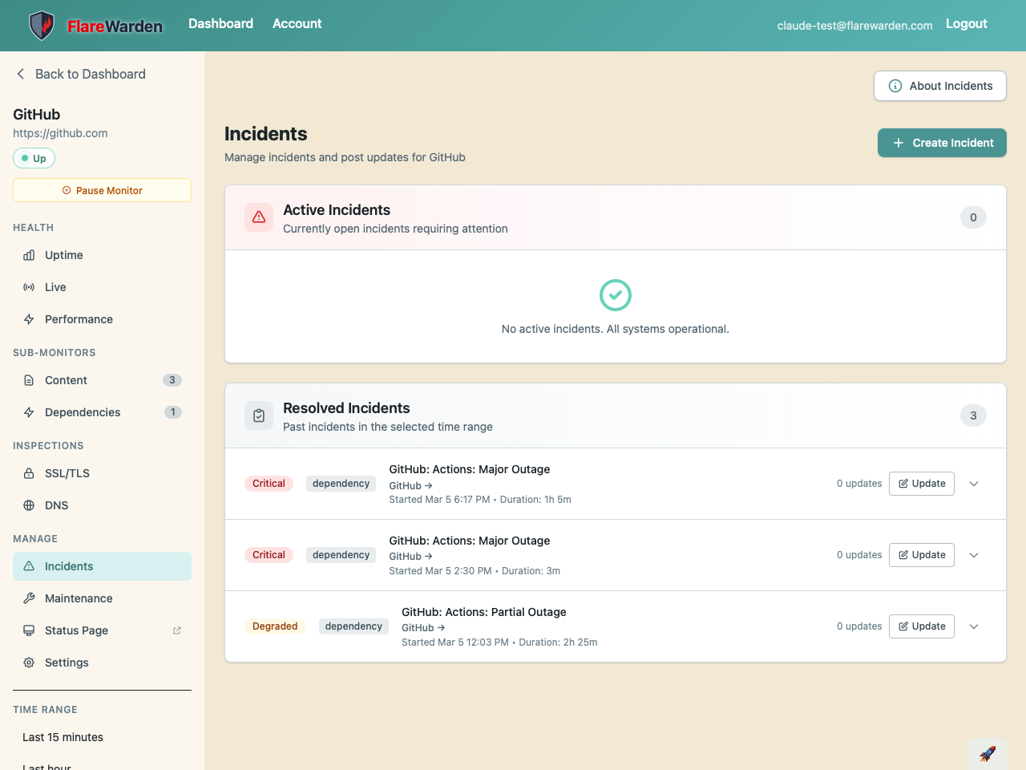Click the FlareWarden shield logo

pyautogui.click(x=42, y=26)
